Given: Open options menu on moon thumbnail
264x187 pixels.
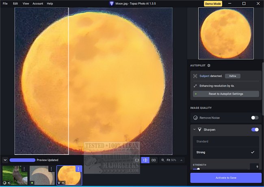Looking at the screenshot, I should tap(78, 169).
